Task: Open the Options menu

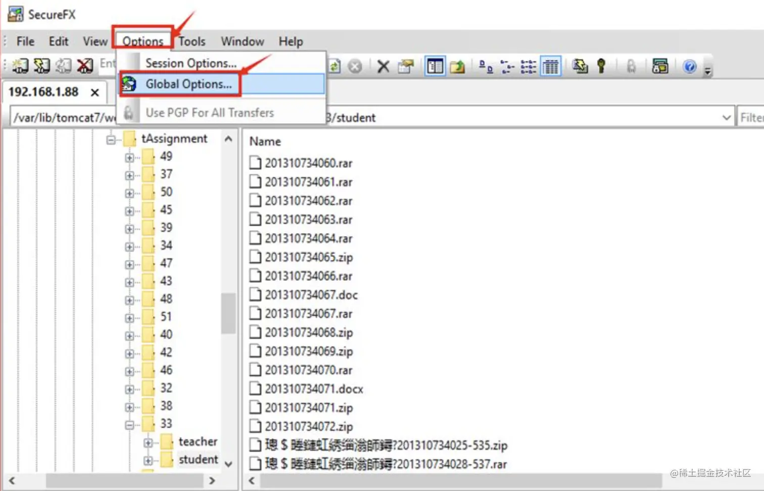Action: 143,41
